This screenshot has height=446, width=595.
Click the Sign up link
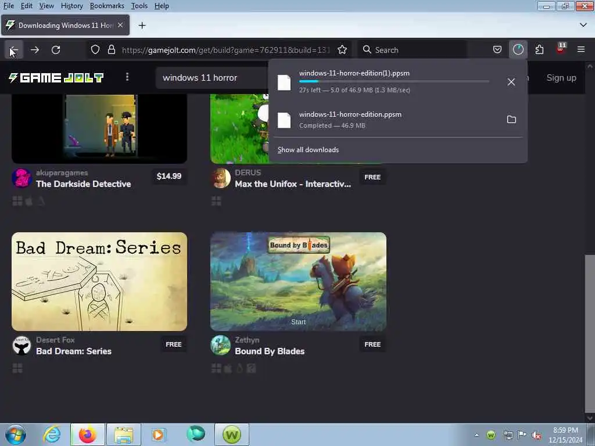click(561, 78)
